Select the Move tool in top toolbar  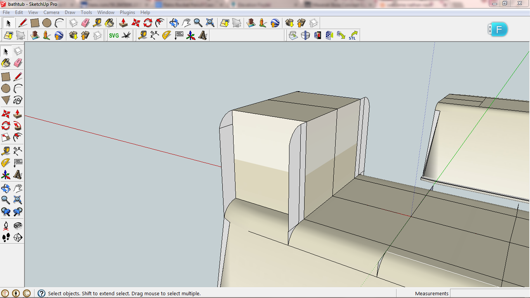tap(136, 23)
